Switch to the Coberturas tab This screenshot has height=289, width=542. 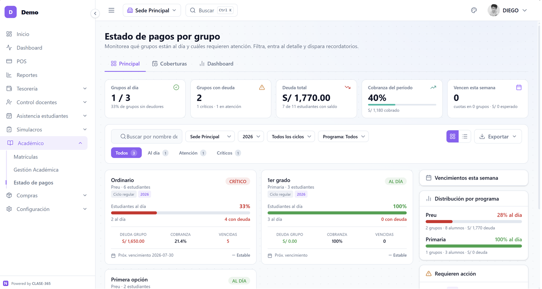click(x=169, y=64)
